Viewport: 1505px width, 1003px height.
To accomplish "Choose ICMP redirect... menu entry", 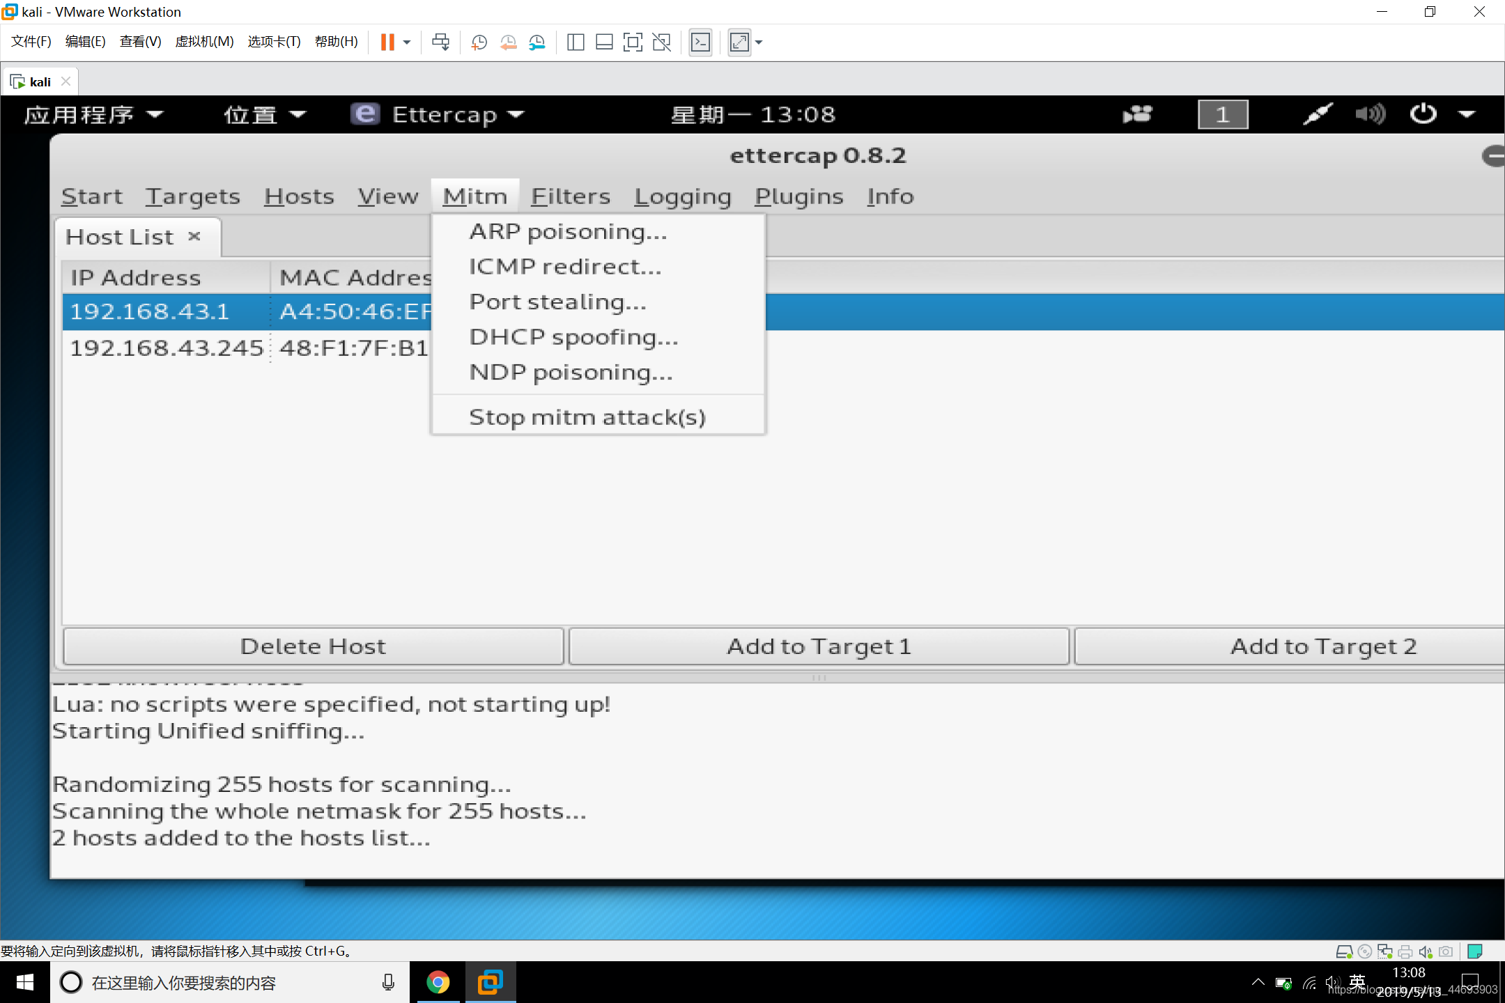I will click(598, 266).
